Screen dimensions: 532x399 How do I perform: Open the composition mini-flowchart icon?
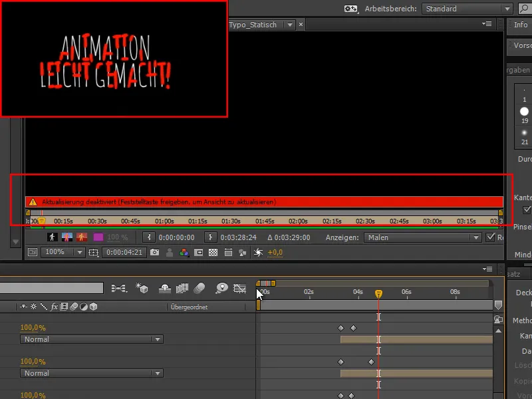[119, 289]
